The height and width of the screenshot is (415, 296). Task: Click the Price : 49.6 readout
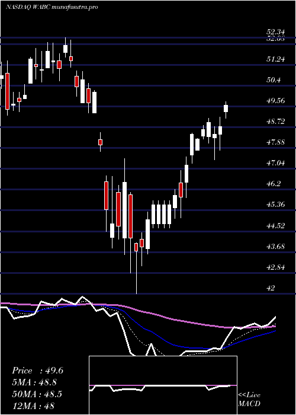(x=37, y=371)
